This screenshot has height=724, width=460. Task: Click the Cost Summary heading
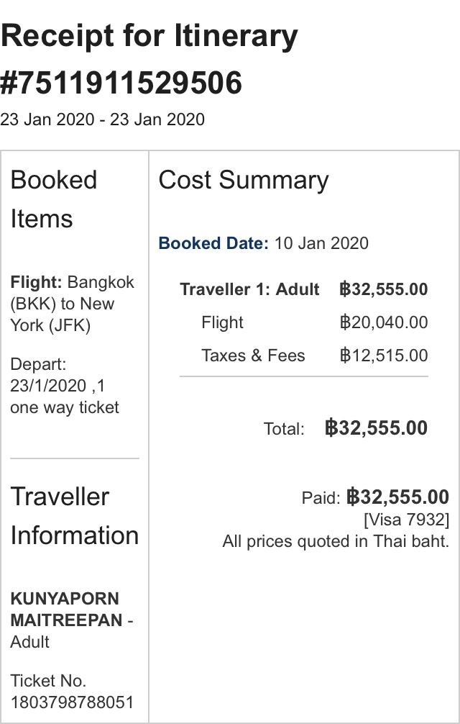click(243, 180)
